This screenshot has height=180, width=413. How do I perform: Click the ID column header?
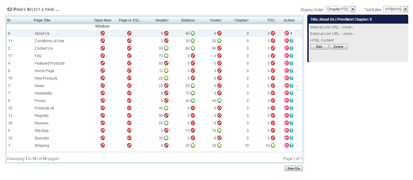(x=9, y=20)
